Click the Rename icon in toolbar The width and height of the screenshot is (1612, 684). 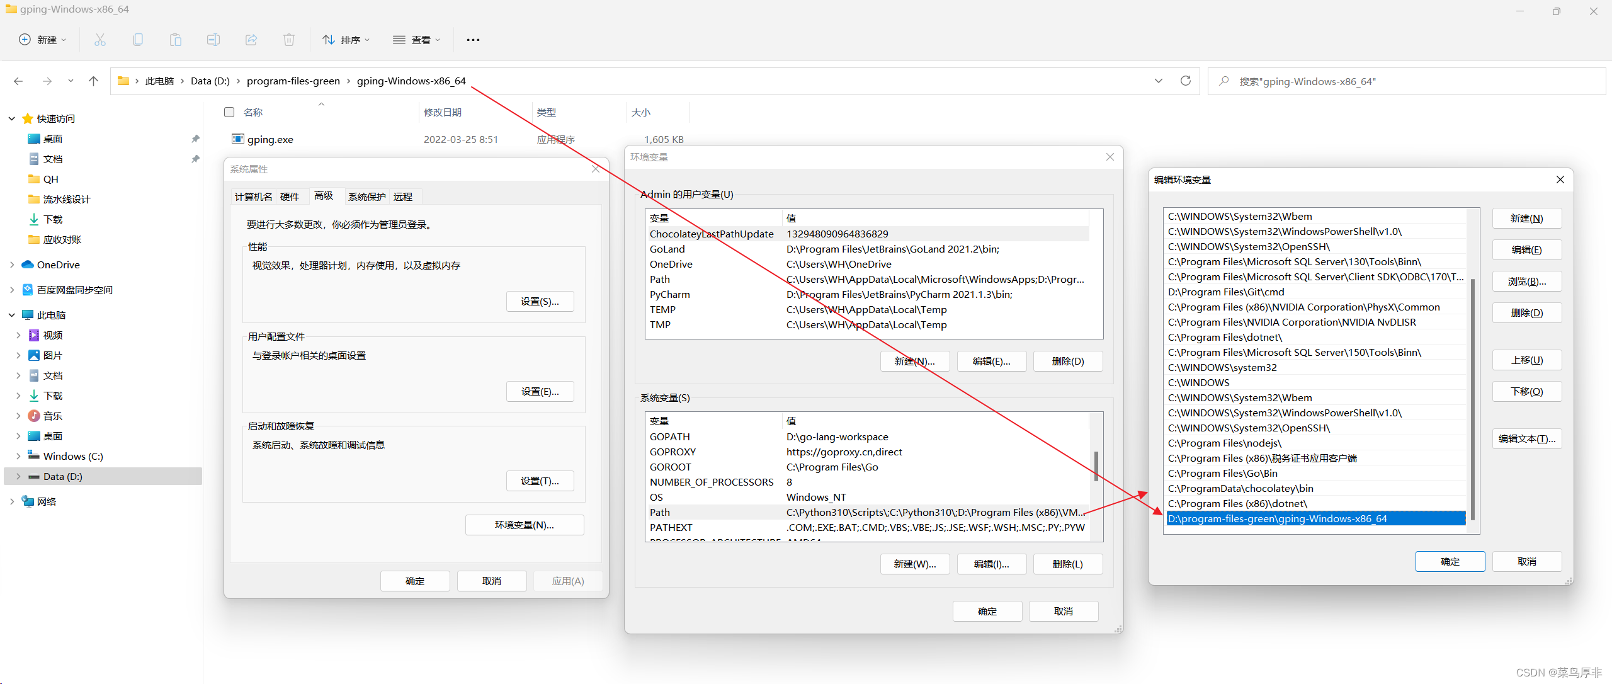213,40
